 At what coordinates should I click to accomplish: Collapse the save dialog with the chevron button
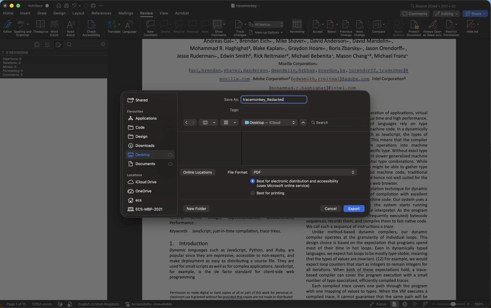(x=303, y=122)
